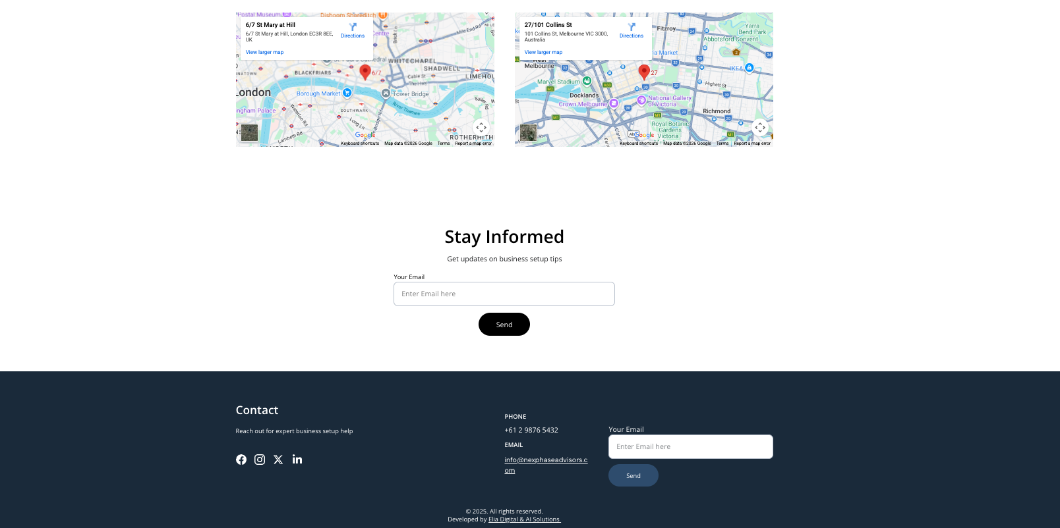Click the EMAIL label in footer

514,445
